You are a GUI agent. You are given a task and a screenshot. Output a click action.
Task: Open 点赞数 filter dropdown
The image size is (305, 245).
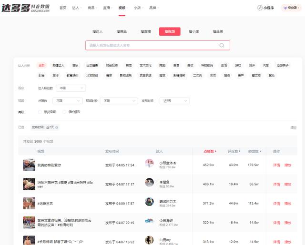point(68,101)
